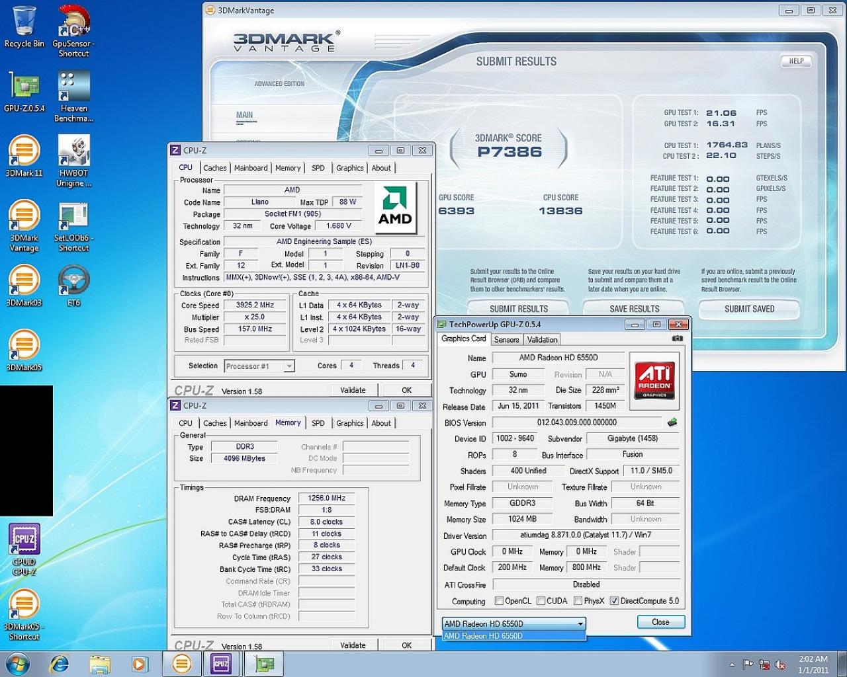Open the Recycle Bin icon

24,26
